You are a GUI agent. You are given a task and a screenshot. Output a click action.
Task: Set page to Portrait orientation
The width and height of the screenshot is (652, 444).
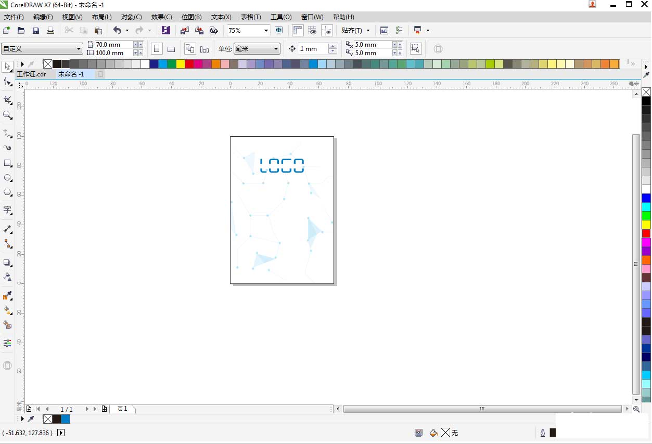pos(157,49)
